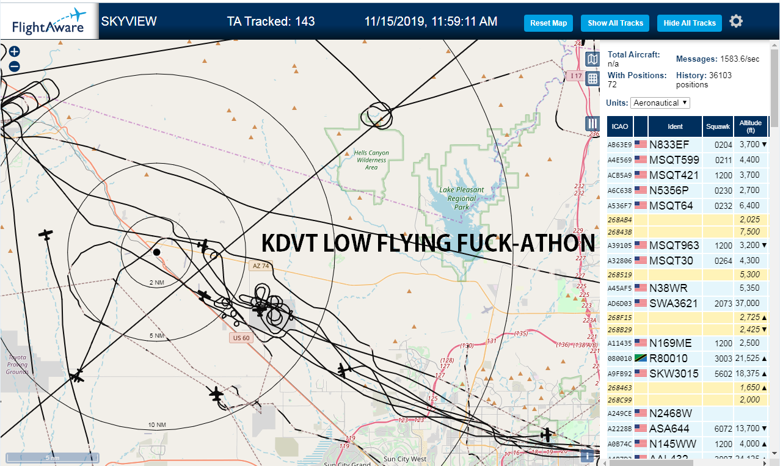Screen dimensions: 780x466
Task: Select the SKW3015 row
Action: 688,373
